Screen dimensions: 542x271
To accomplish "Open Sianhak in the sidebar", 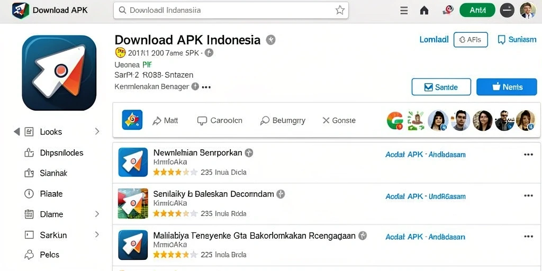I will point(53,173).
